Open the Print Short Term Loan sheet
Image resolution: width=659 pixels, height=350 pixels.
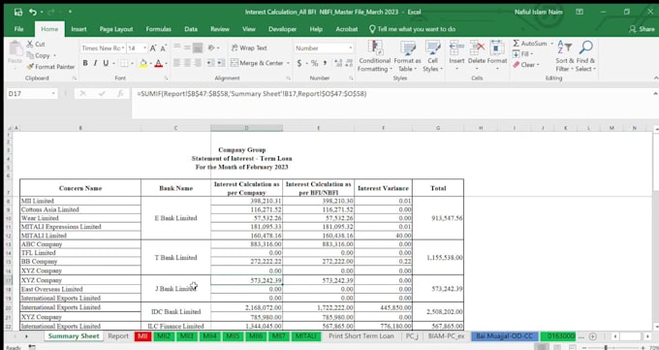361,336
